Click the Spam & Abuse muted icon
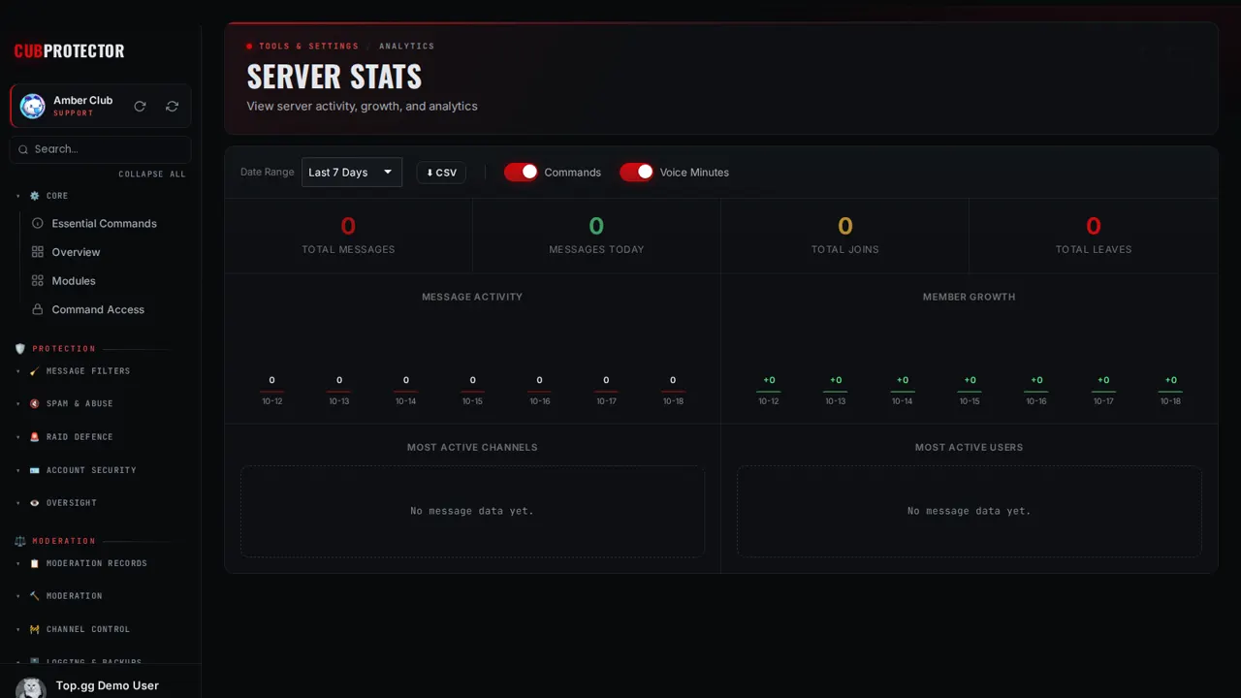1241x698 pixels. pos(35,404)
